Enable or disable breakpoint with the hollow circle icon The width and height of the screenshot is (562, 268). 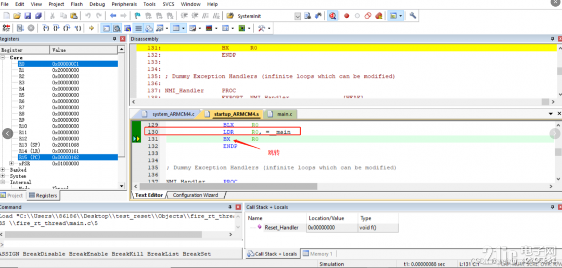tap(357, 16)
